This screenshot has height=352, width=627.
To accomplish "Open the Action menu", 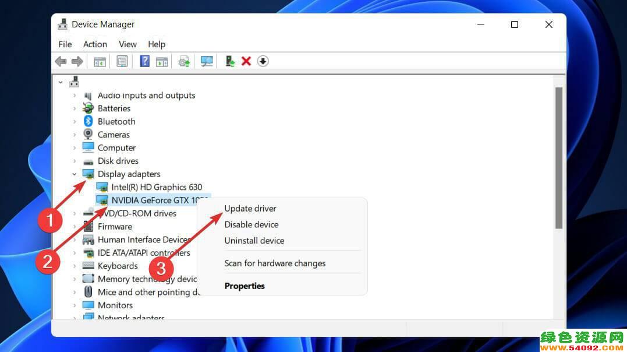I will [x=95, y=44].
